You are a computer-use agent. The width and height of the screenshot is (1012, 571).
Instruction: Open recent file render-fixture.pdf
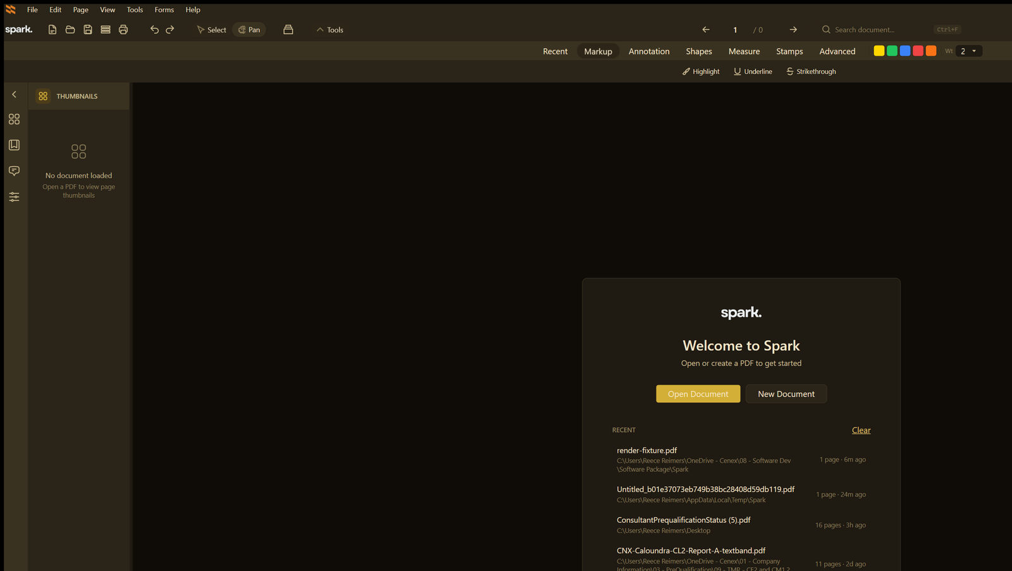(x=741, y=460)
